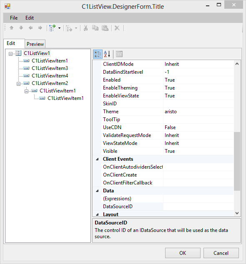Click the application icon in the title bar
This screenshot has height=264, width=246.
[x=8, y=7]
